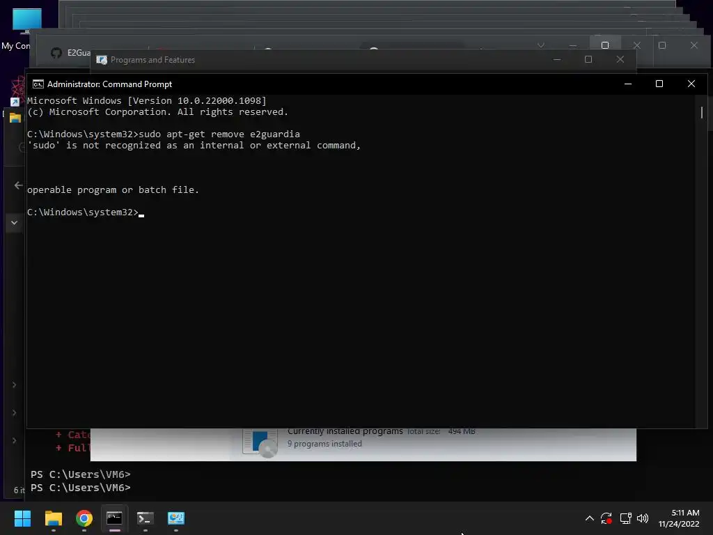The height and width of the screenshot is (535, 713).
Task: Click the back arrow in File Explorer
Action: tap(18, 185)
